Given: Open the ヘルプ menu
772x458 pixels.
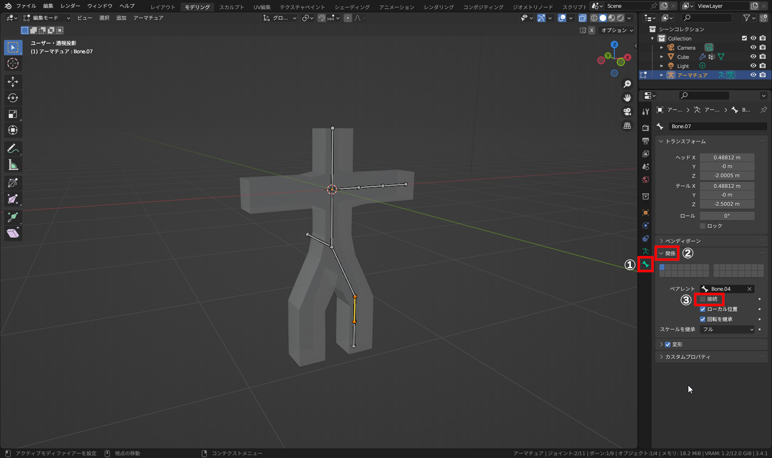Looking at the screenshot, I should [127, 6].
